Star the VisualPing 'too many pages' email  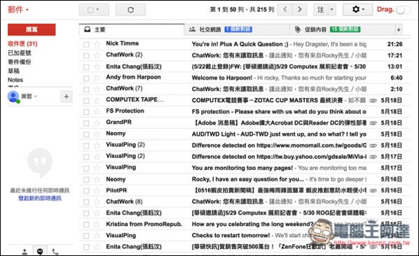tap(97, 168)
